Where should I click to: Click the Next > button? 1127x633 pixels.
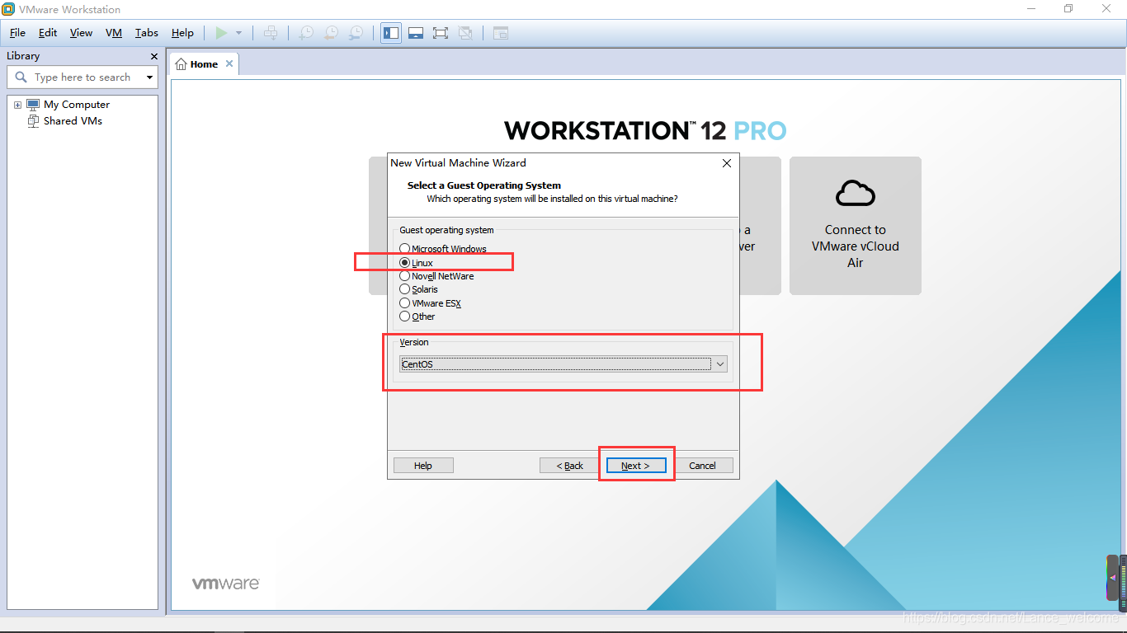(x=636, y=466)
